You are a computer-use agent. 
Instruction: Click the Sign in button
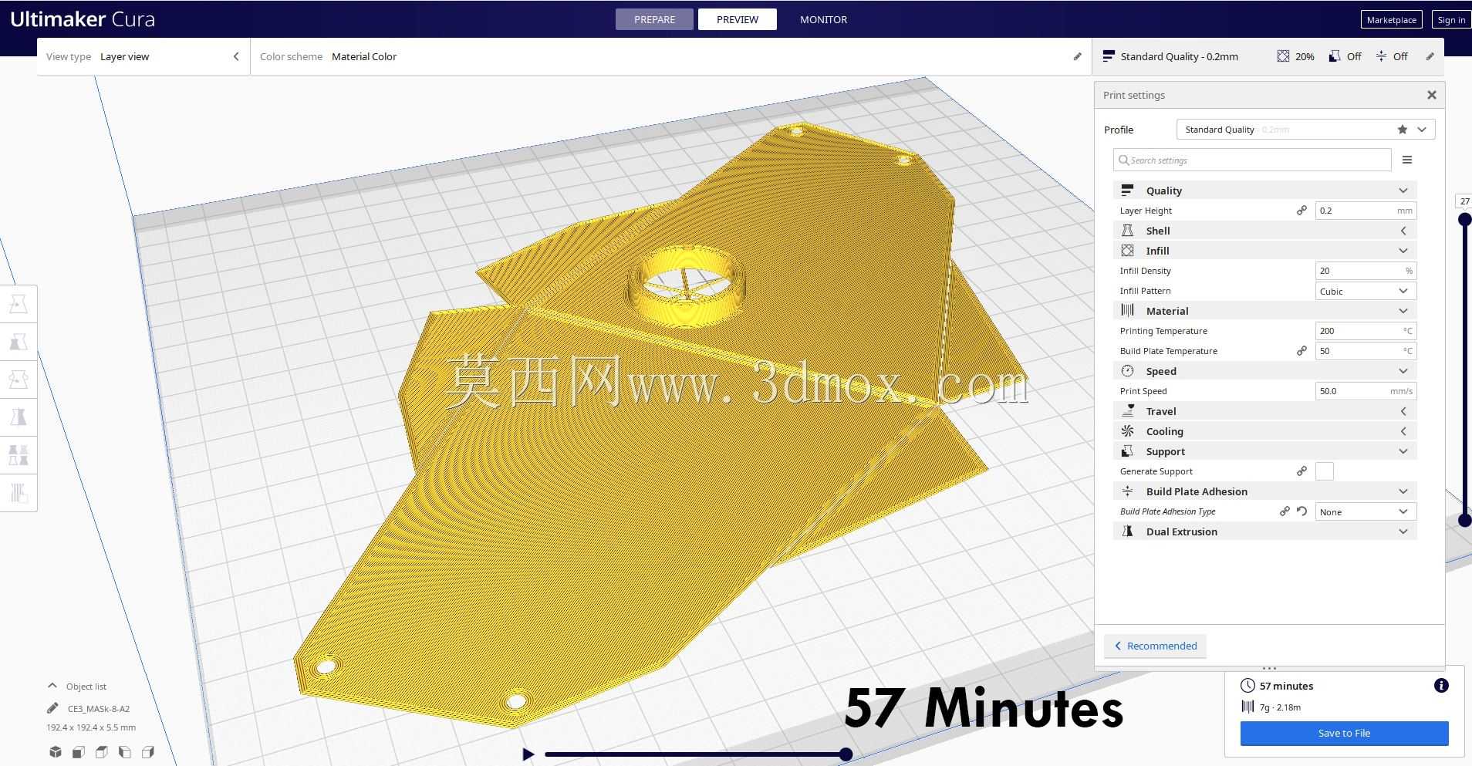1450,20
